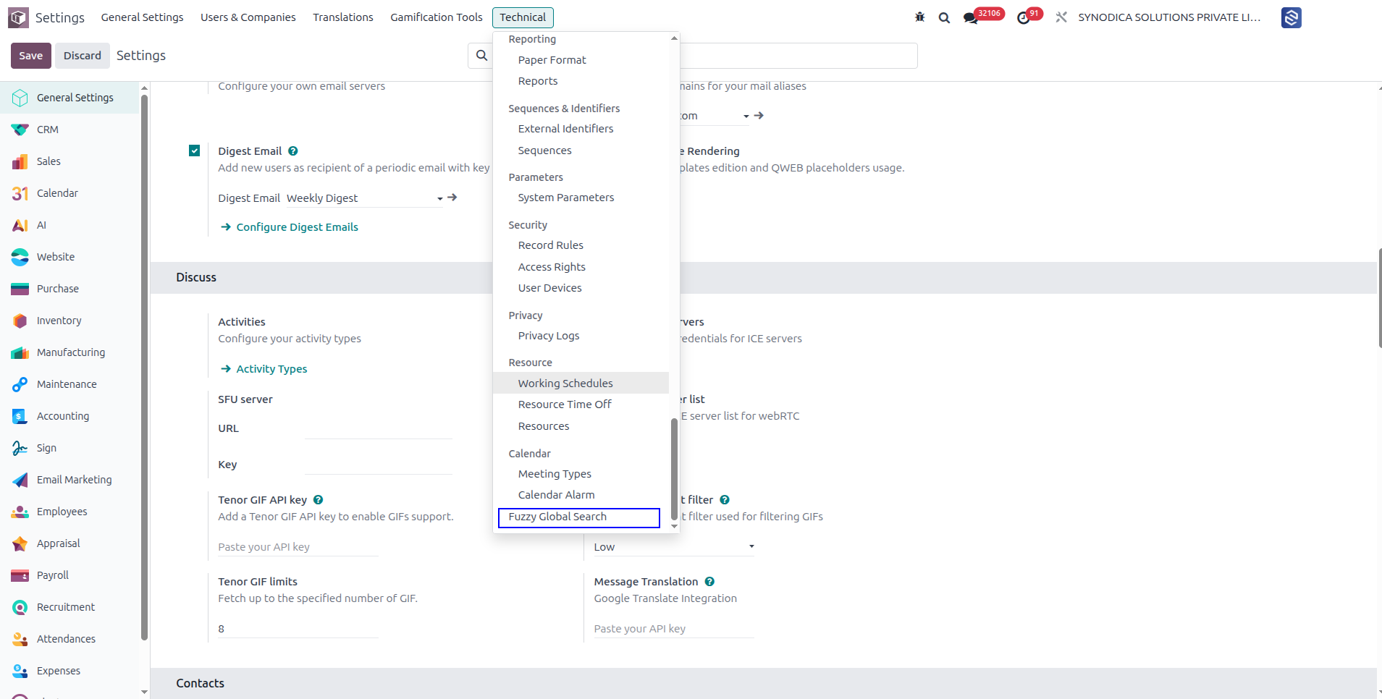Click the Tenor GIF API key help icon
This screenshot has height=699, width=1382.
318,500
